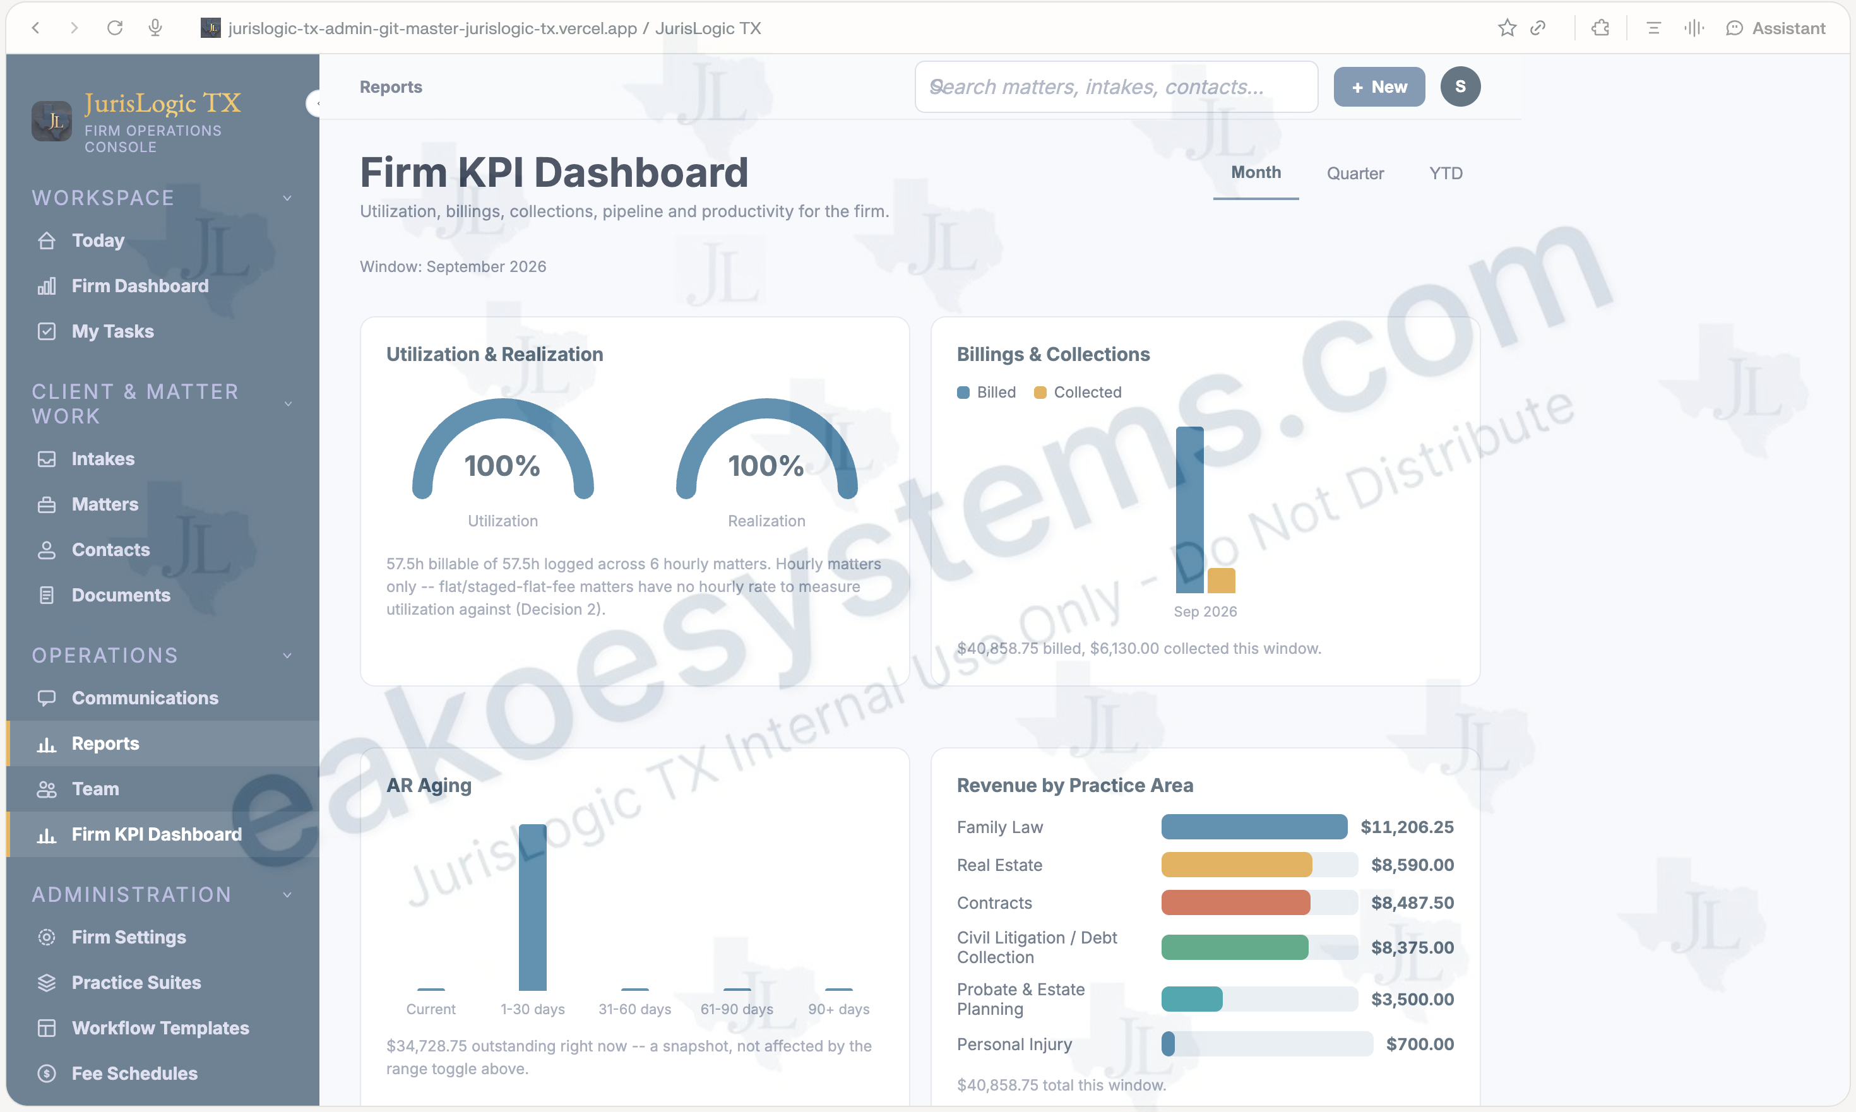Click the Fee Schedules dollar icon
The height and width of the screenshot is (1112, 1856).
pos(47,1073)
